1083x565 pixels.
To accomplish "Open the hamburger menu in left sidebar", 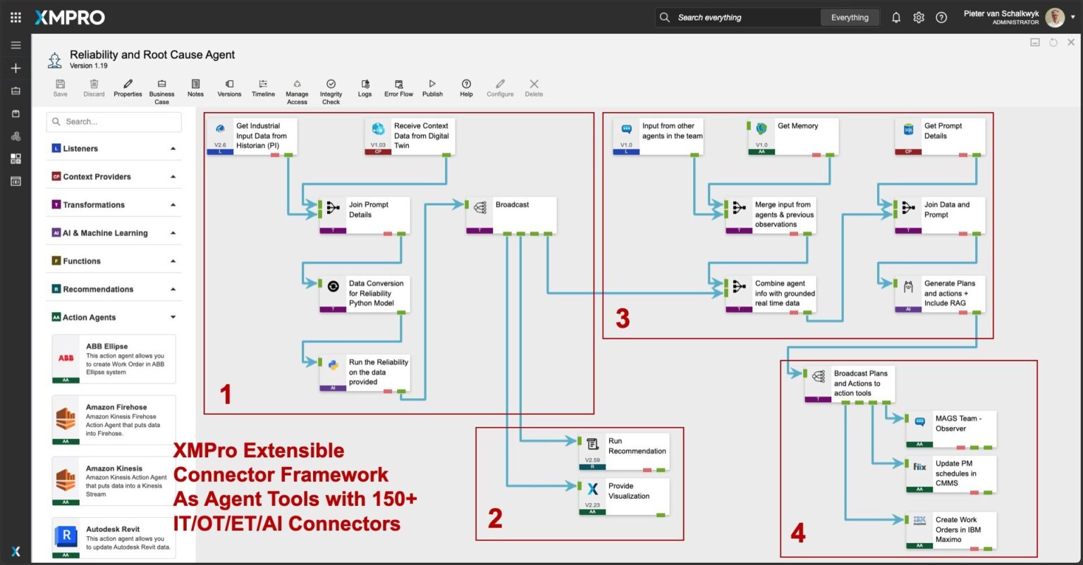I will click(x=16, y=46).
